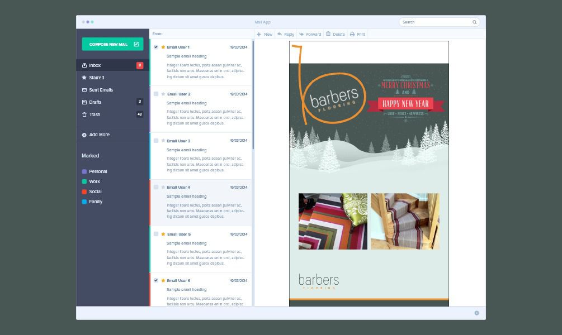Uncheck Email User 1 checkbox
Image resolution: width=562 pixels, height=335 pixels.
coord(156,47)
